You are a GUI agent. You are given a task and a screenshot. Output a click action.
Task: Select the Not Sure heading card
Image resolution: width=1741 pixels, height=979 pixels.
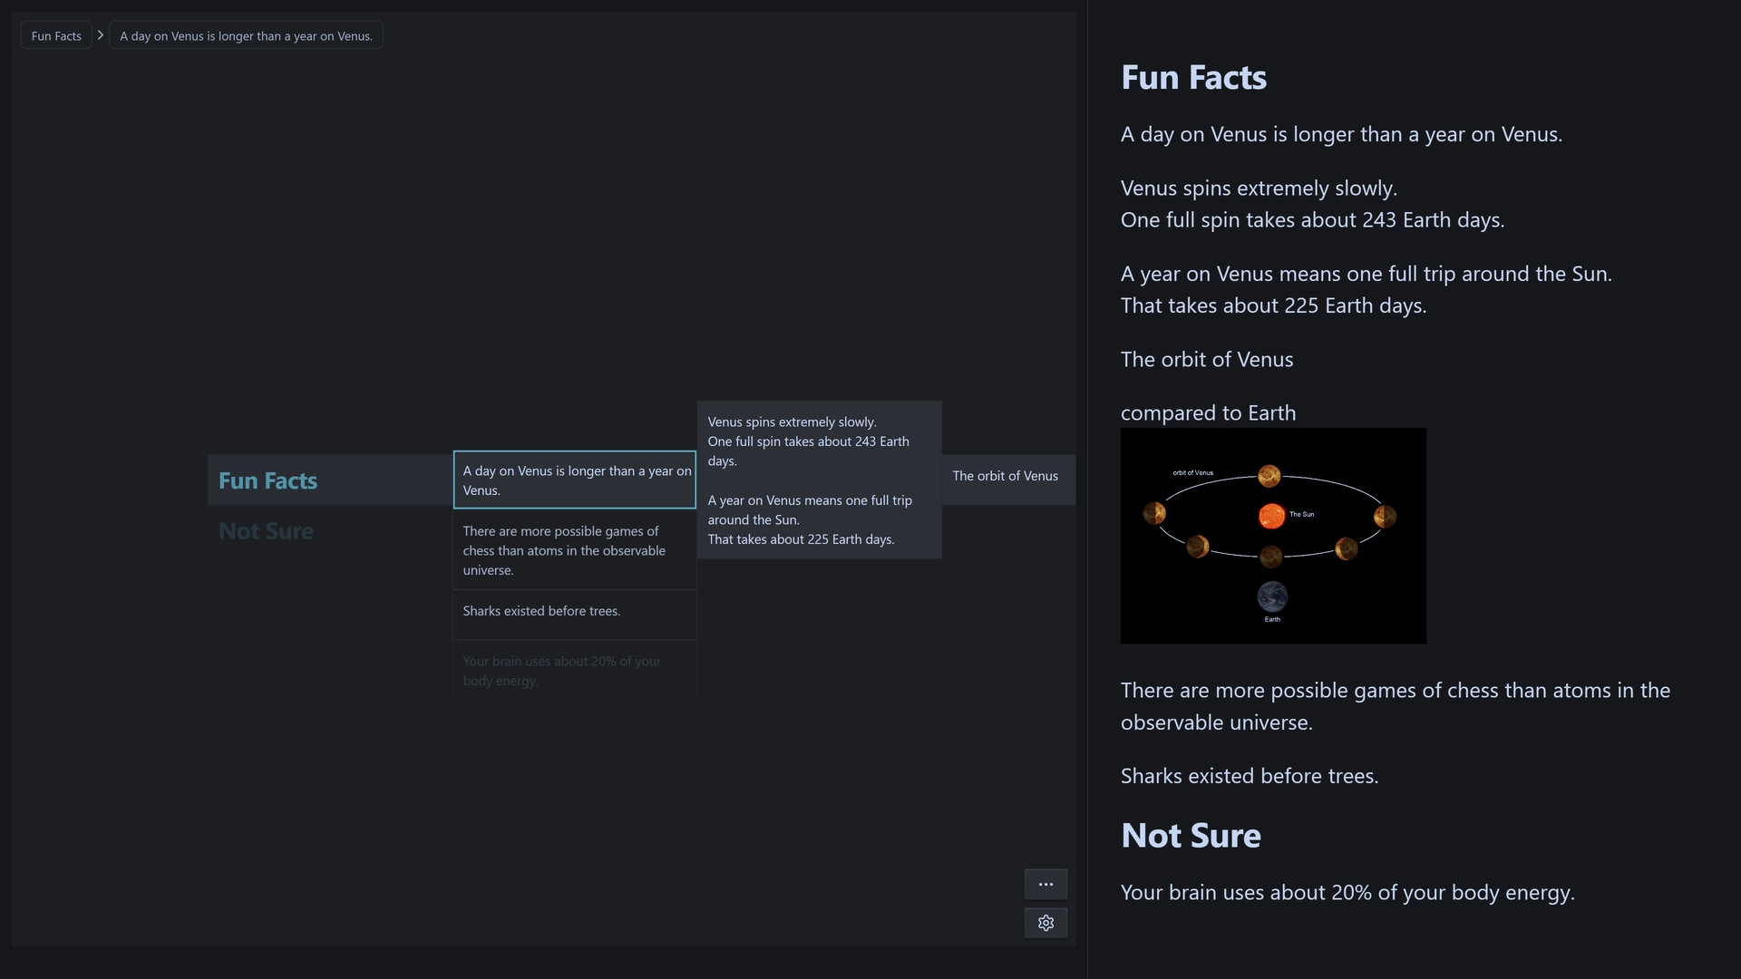(329, 531)
